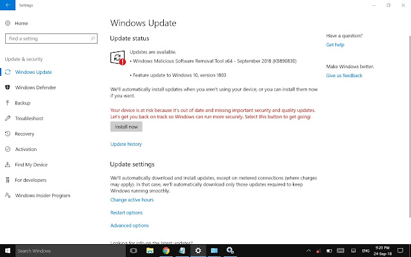Open the taskbar app right of Chrome
The width and height of the screenshot is (411, 257).
coord(182,251)
